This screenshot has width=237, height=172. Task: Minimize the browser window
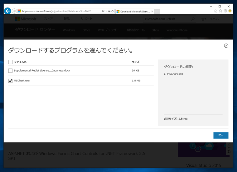click(211, 6)
